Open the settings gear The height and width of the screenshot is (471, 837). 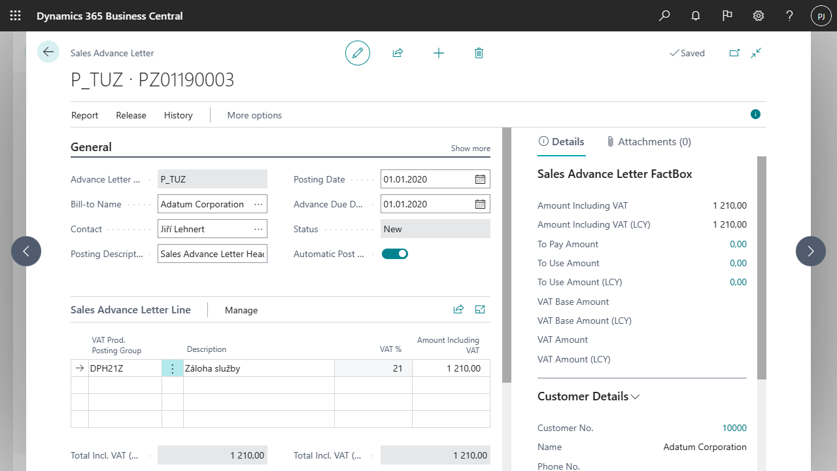click(759, 16)
